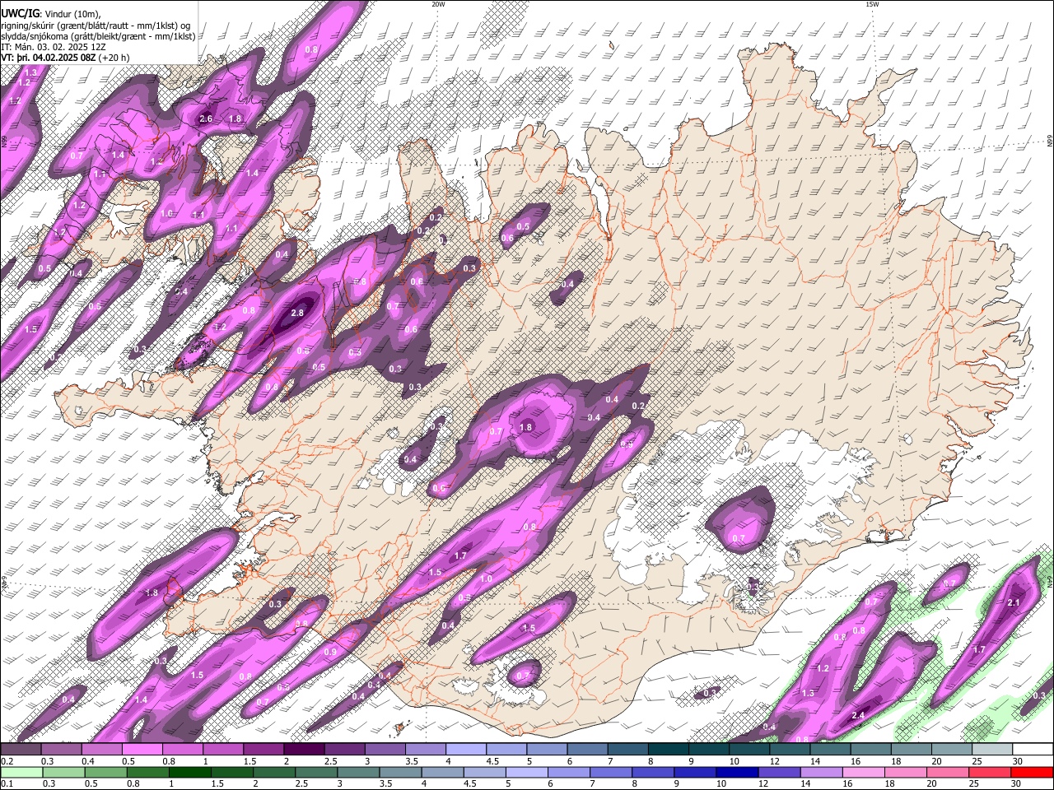The image size is (1054, 790).
Task: Click the 0.1 label under the lower scale
Action: click(x=7, y=784)
